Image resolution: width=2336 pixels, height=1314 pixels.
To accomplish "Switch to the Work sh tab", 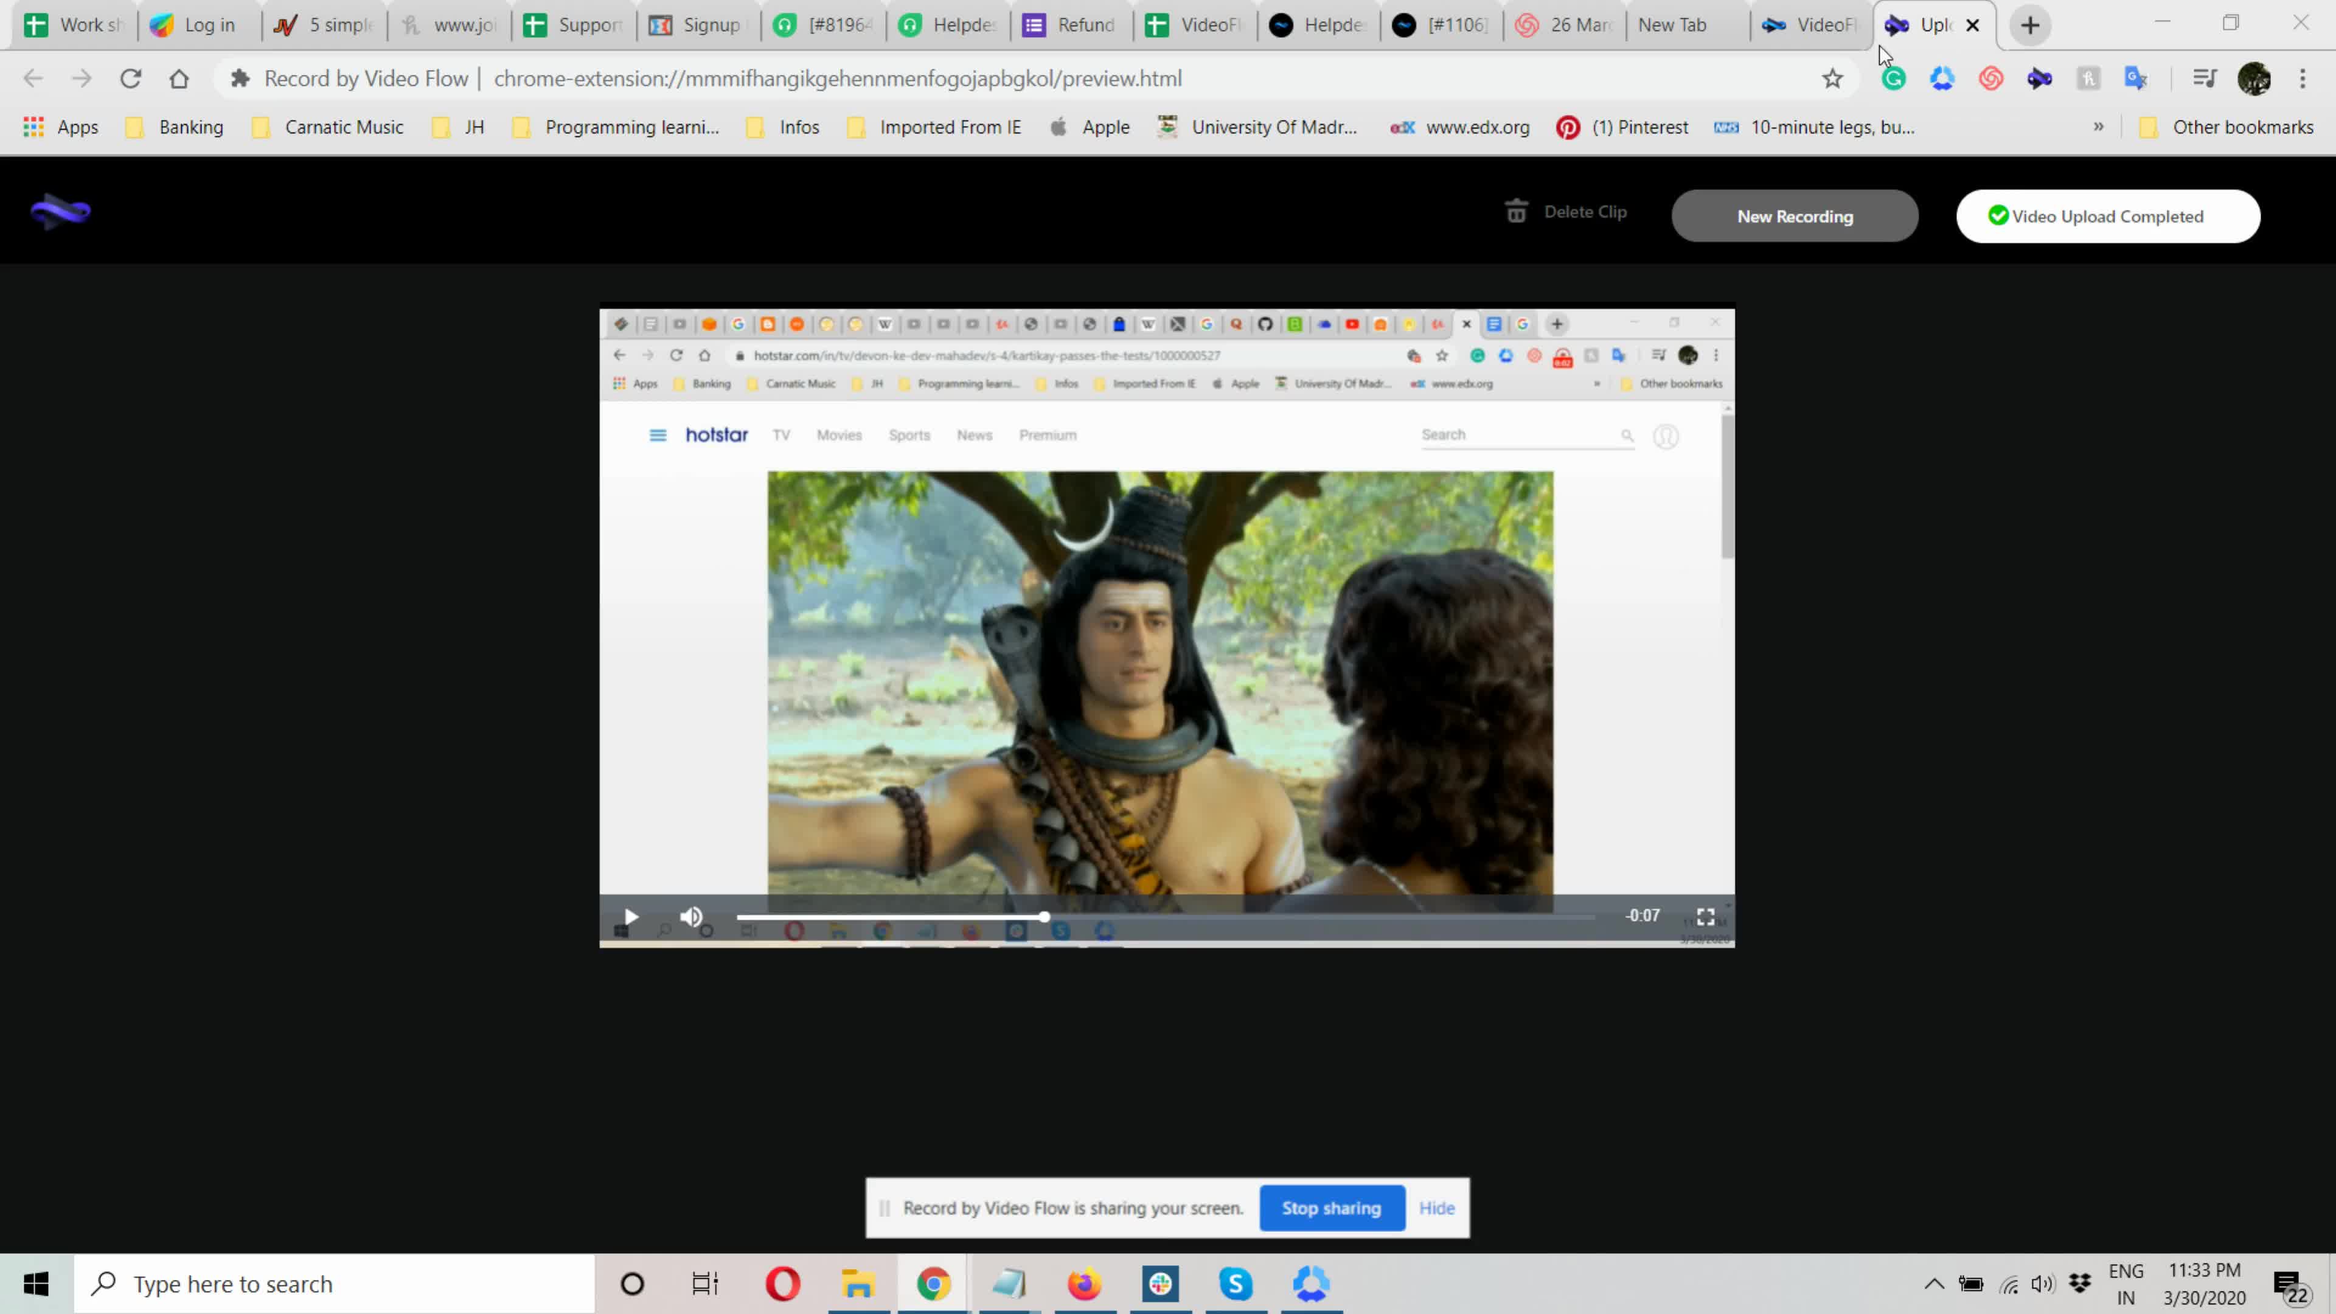I will pyautogui.click(x=74, y=26).
